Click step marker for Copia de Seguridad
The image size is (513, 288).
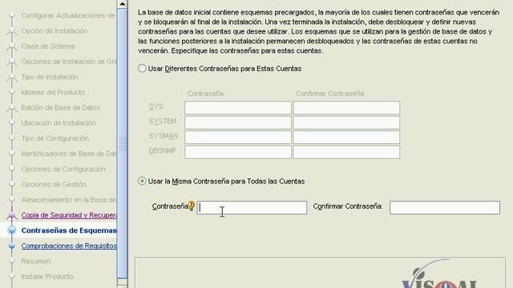point(12,215)
